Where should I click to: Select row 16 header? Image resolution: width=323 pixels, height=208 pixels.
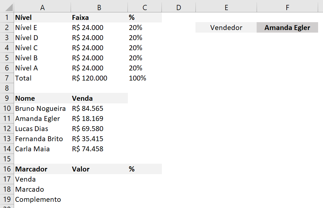[x=7, y=169]
